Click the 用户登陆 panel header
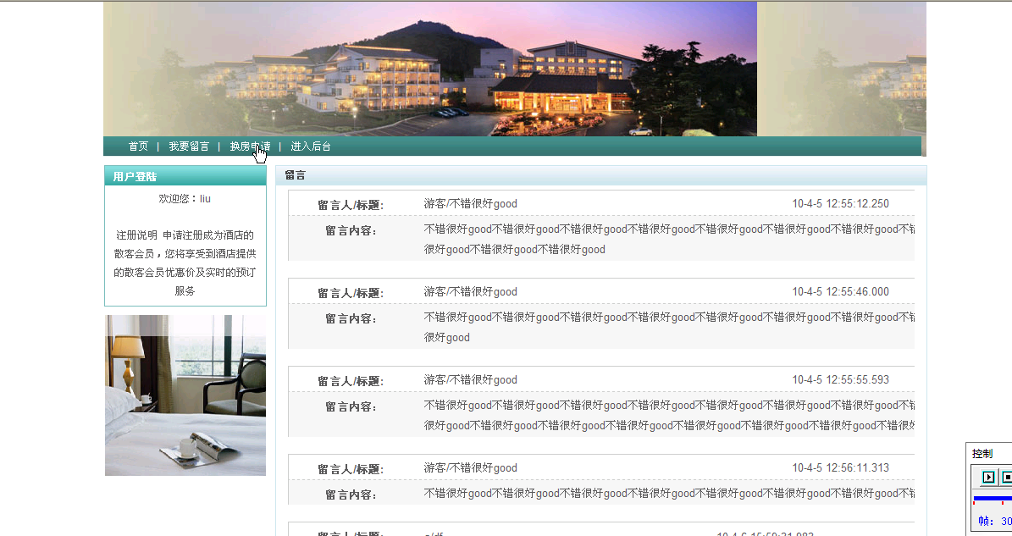 [x=185, y=176]
